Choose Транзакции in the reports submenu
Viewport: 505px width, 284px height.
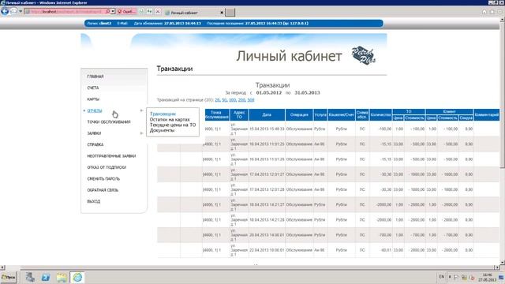[163, 114]
